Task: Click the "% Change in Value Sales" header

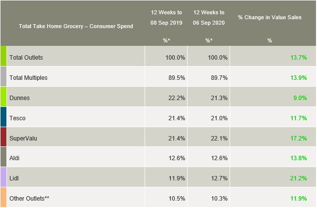Action: click(270, 17)
